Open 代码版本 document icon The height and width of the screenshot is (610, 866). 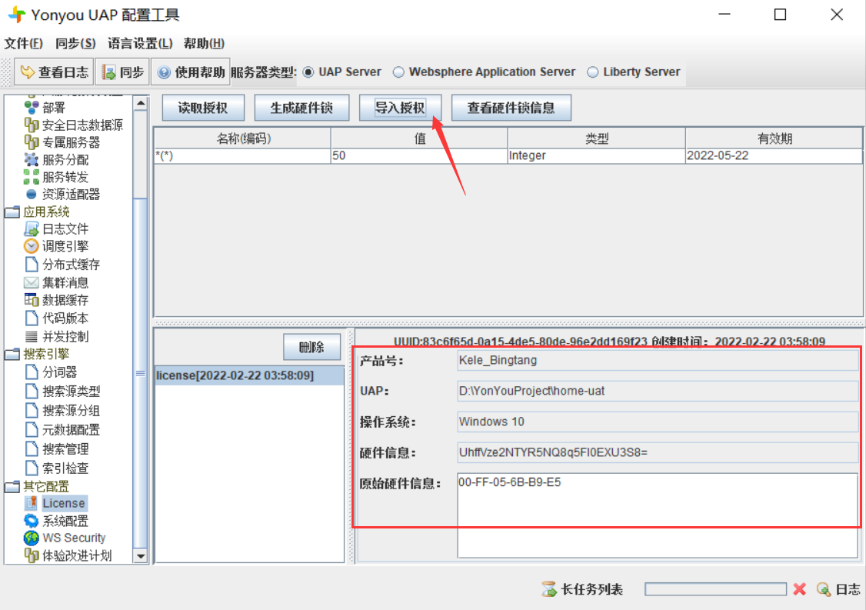point(32,318)
